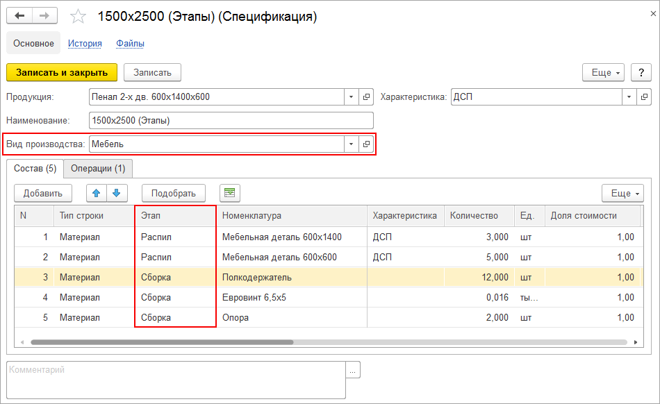
Task: Move row up with blue arrow
Action: [x=97, y=193]
